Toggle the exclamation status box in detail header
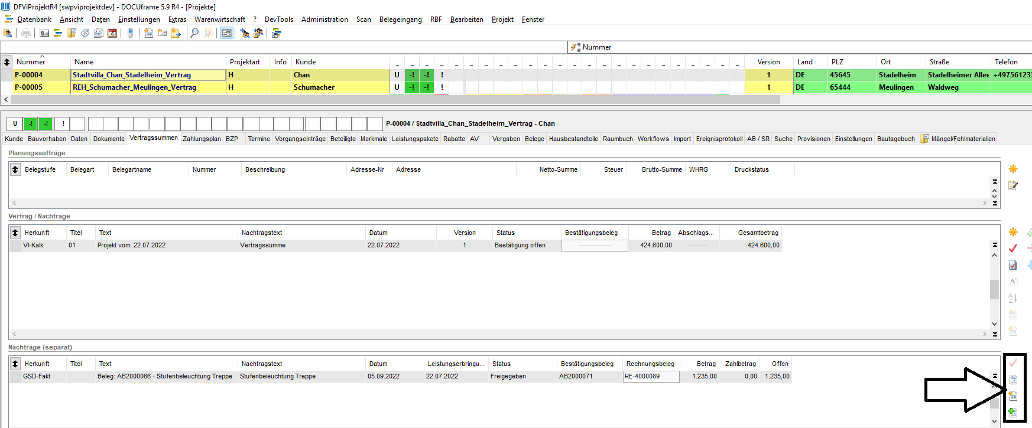Viewport: 1032px width, 428px height. click(x=62, y=124)
